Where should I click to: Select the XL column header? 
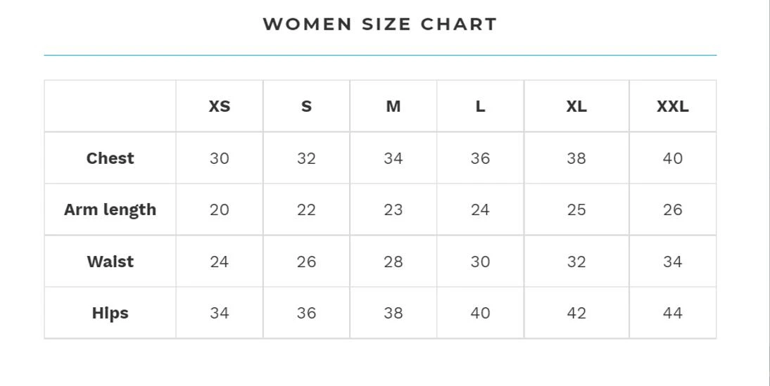[576, 106]
